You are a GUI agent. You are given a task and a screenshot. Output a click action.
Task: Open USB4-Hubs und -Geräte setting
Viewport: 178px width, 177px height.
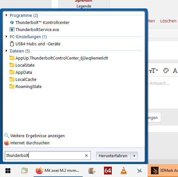[35, 44]
